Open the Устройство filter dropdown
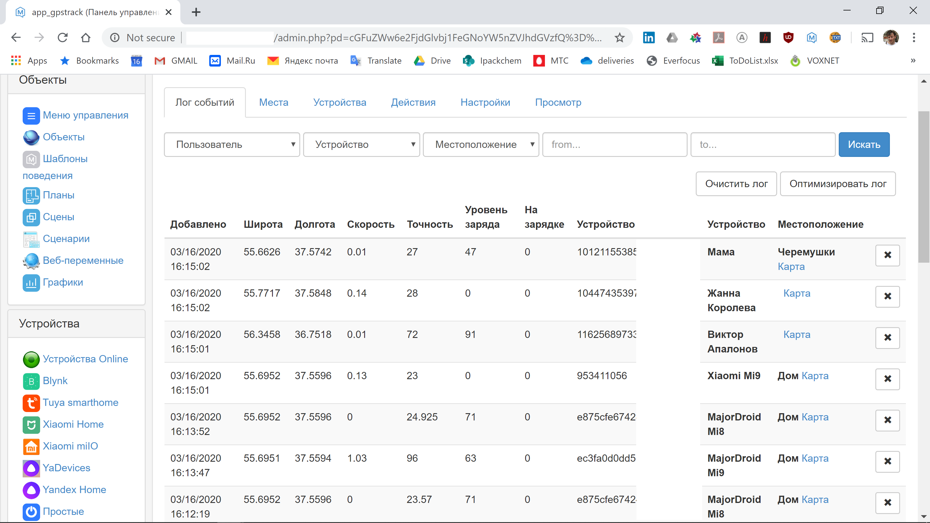Viewport: 930px width, 523px height. click(x=361, y=144)
